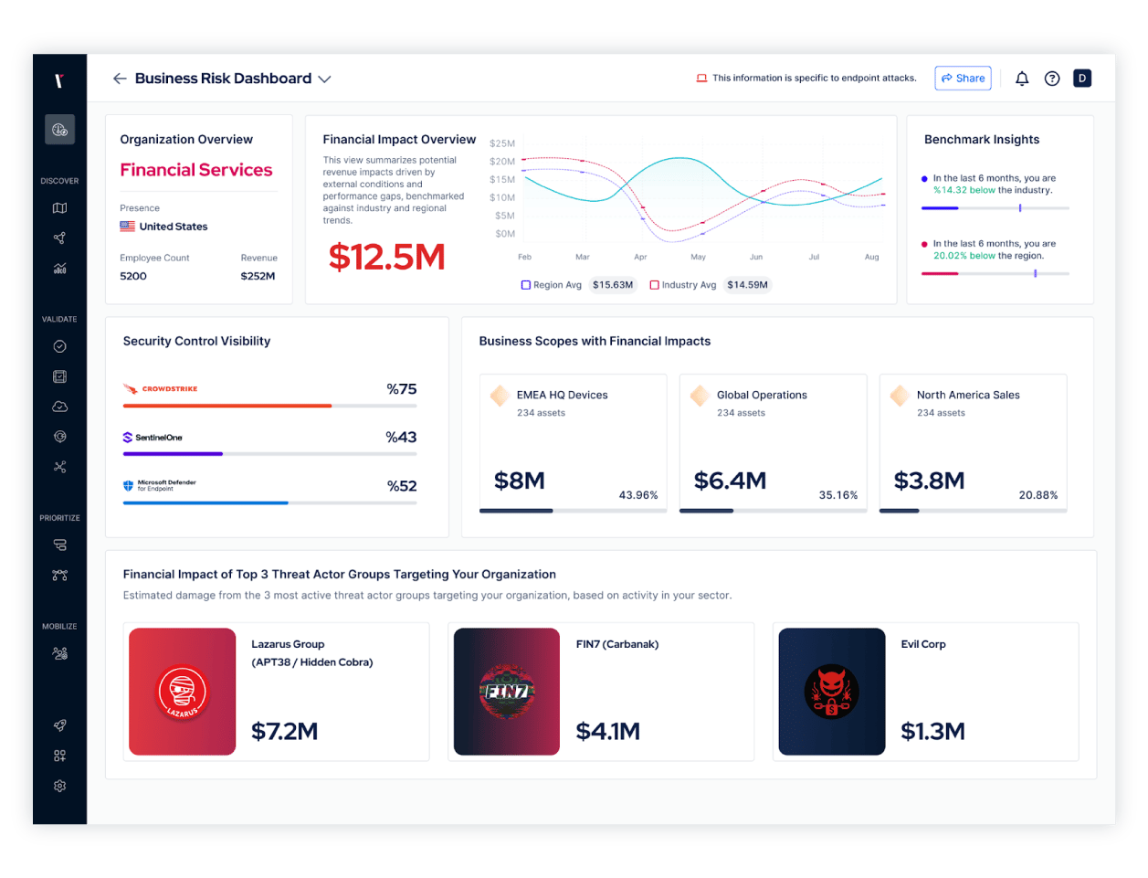Select the checkmark circle item under Validate

pos(59,346)
